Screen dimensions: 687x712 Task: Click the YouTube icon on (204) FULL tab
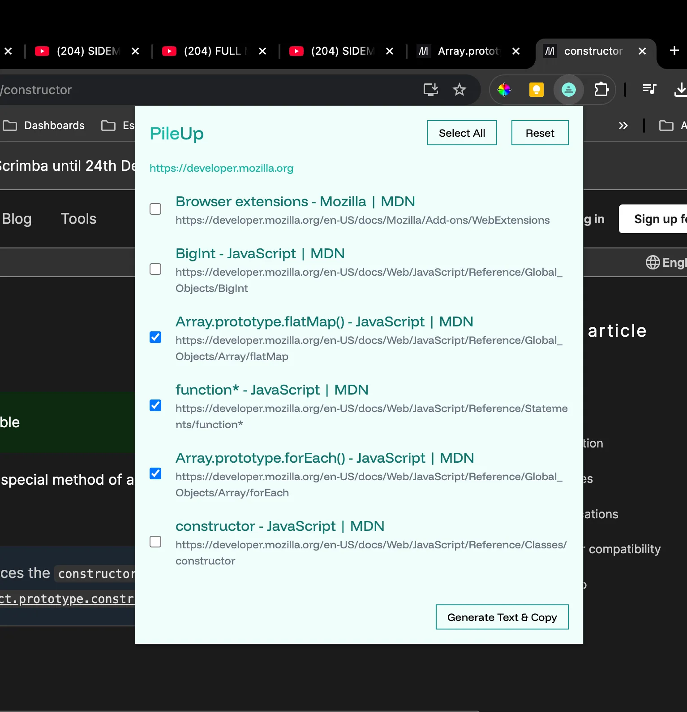[169, 51]
